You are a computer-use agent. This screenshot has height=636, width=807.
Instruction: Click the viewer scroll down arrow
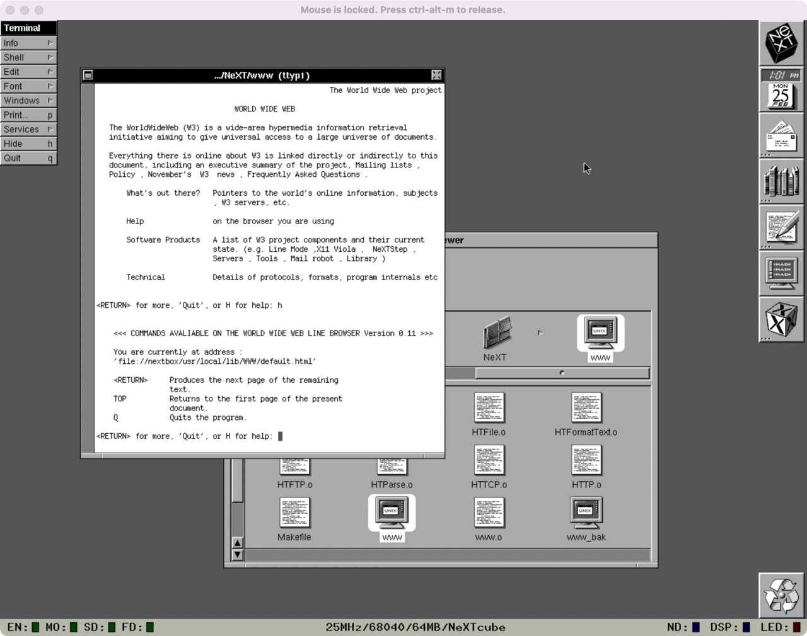coord(237,555)
